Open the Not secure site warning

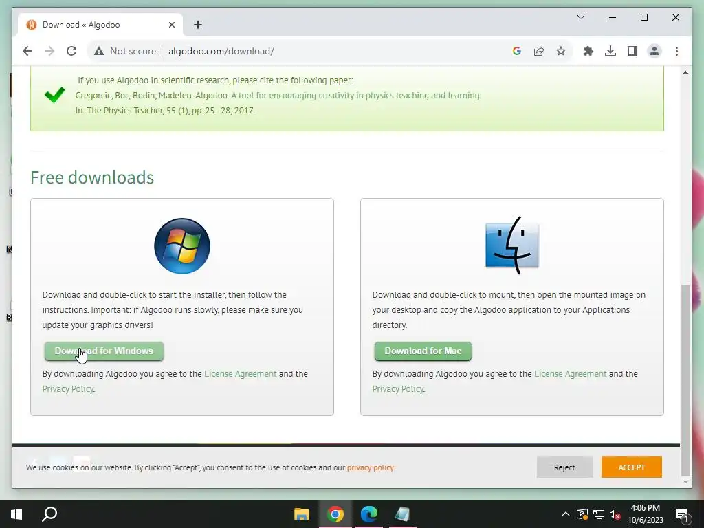(125, 51)
